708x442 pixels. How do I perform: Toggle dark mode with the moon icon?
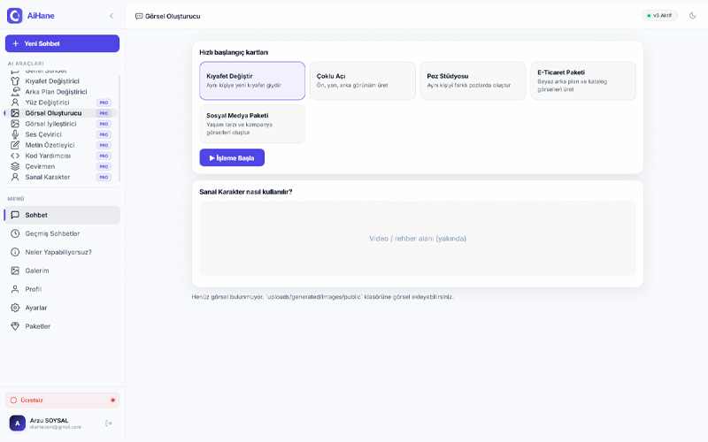(x=692, y=15)
